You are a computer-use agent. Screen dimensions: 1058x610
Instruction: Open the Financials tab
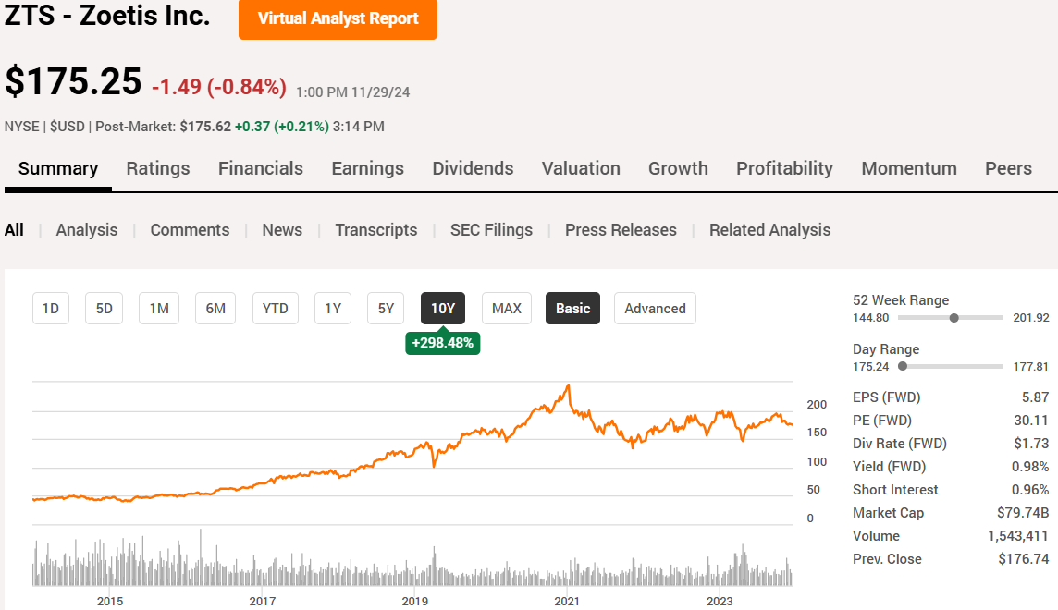pyautogui.click(x=261, y=168)
